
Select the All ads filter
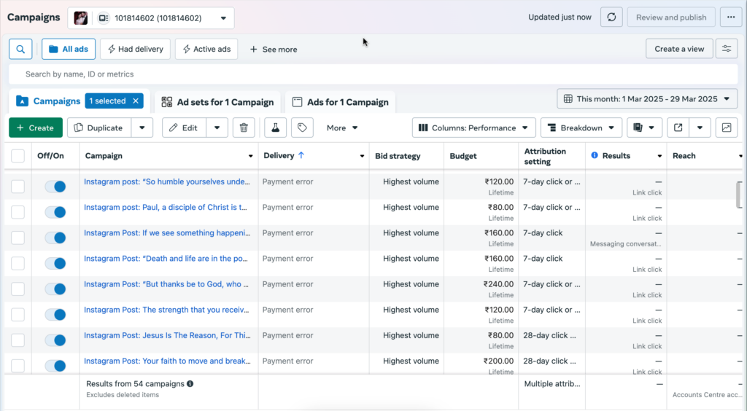[x=69, y=49]
